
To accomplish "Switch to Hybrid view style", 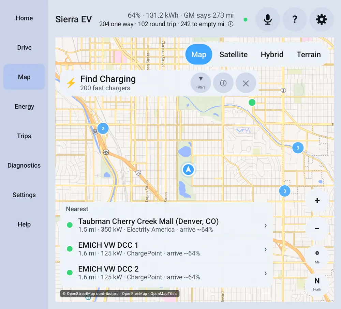I will 272,54.
